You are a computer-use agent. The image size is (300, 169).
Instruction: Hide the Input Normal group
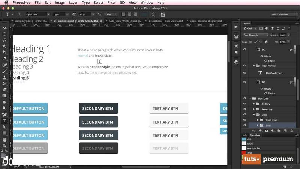[x=245, y=65]
